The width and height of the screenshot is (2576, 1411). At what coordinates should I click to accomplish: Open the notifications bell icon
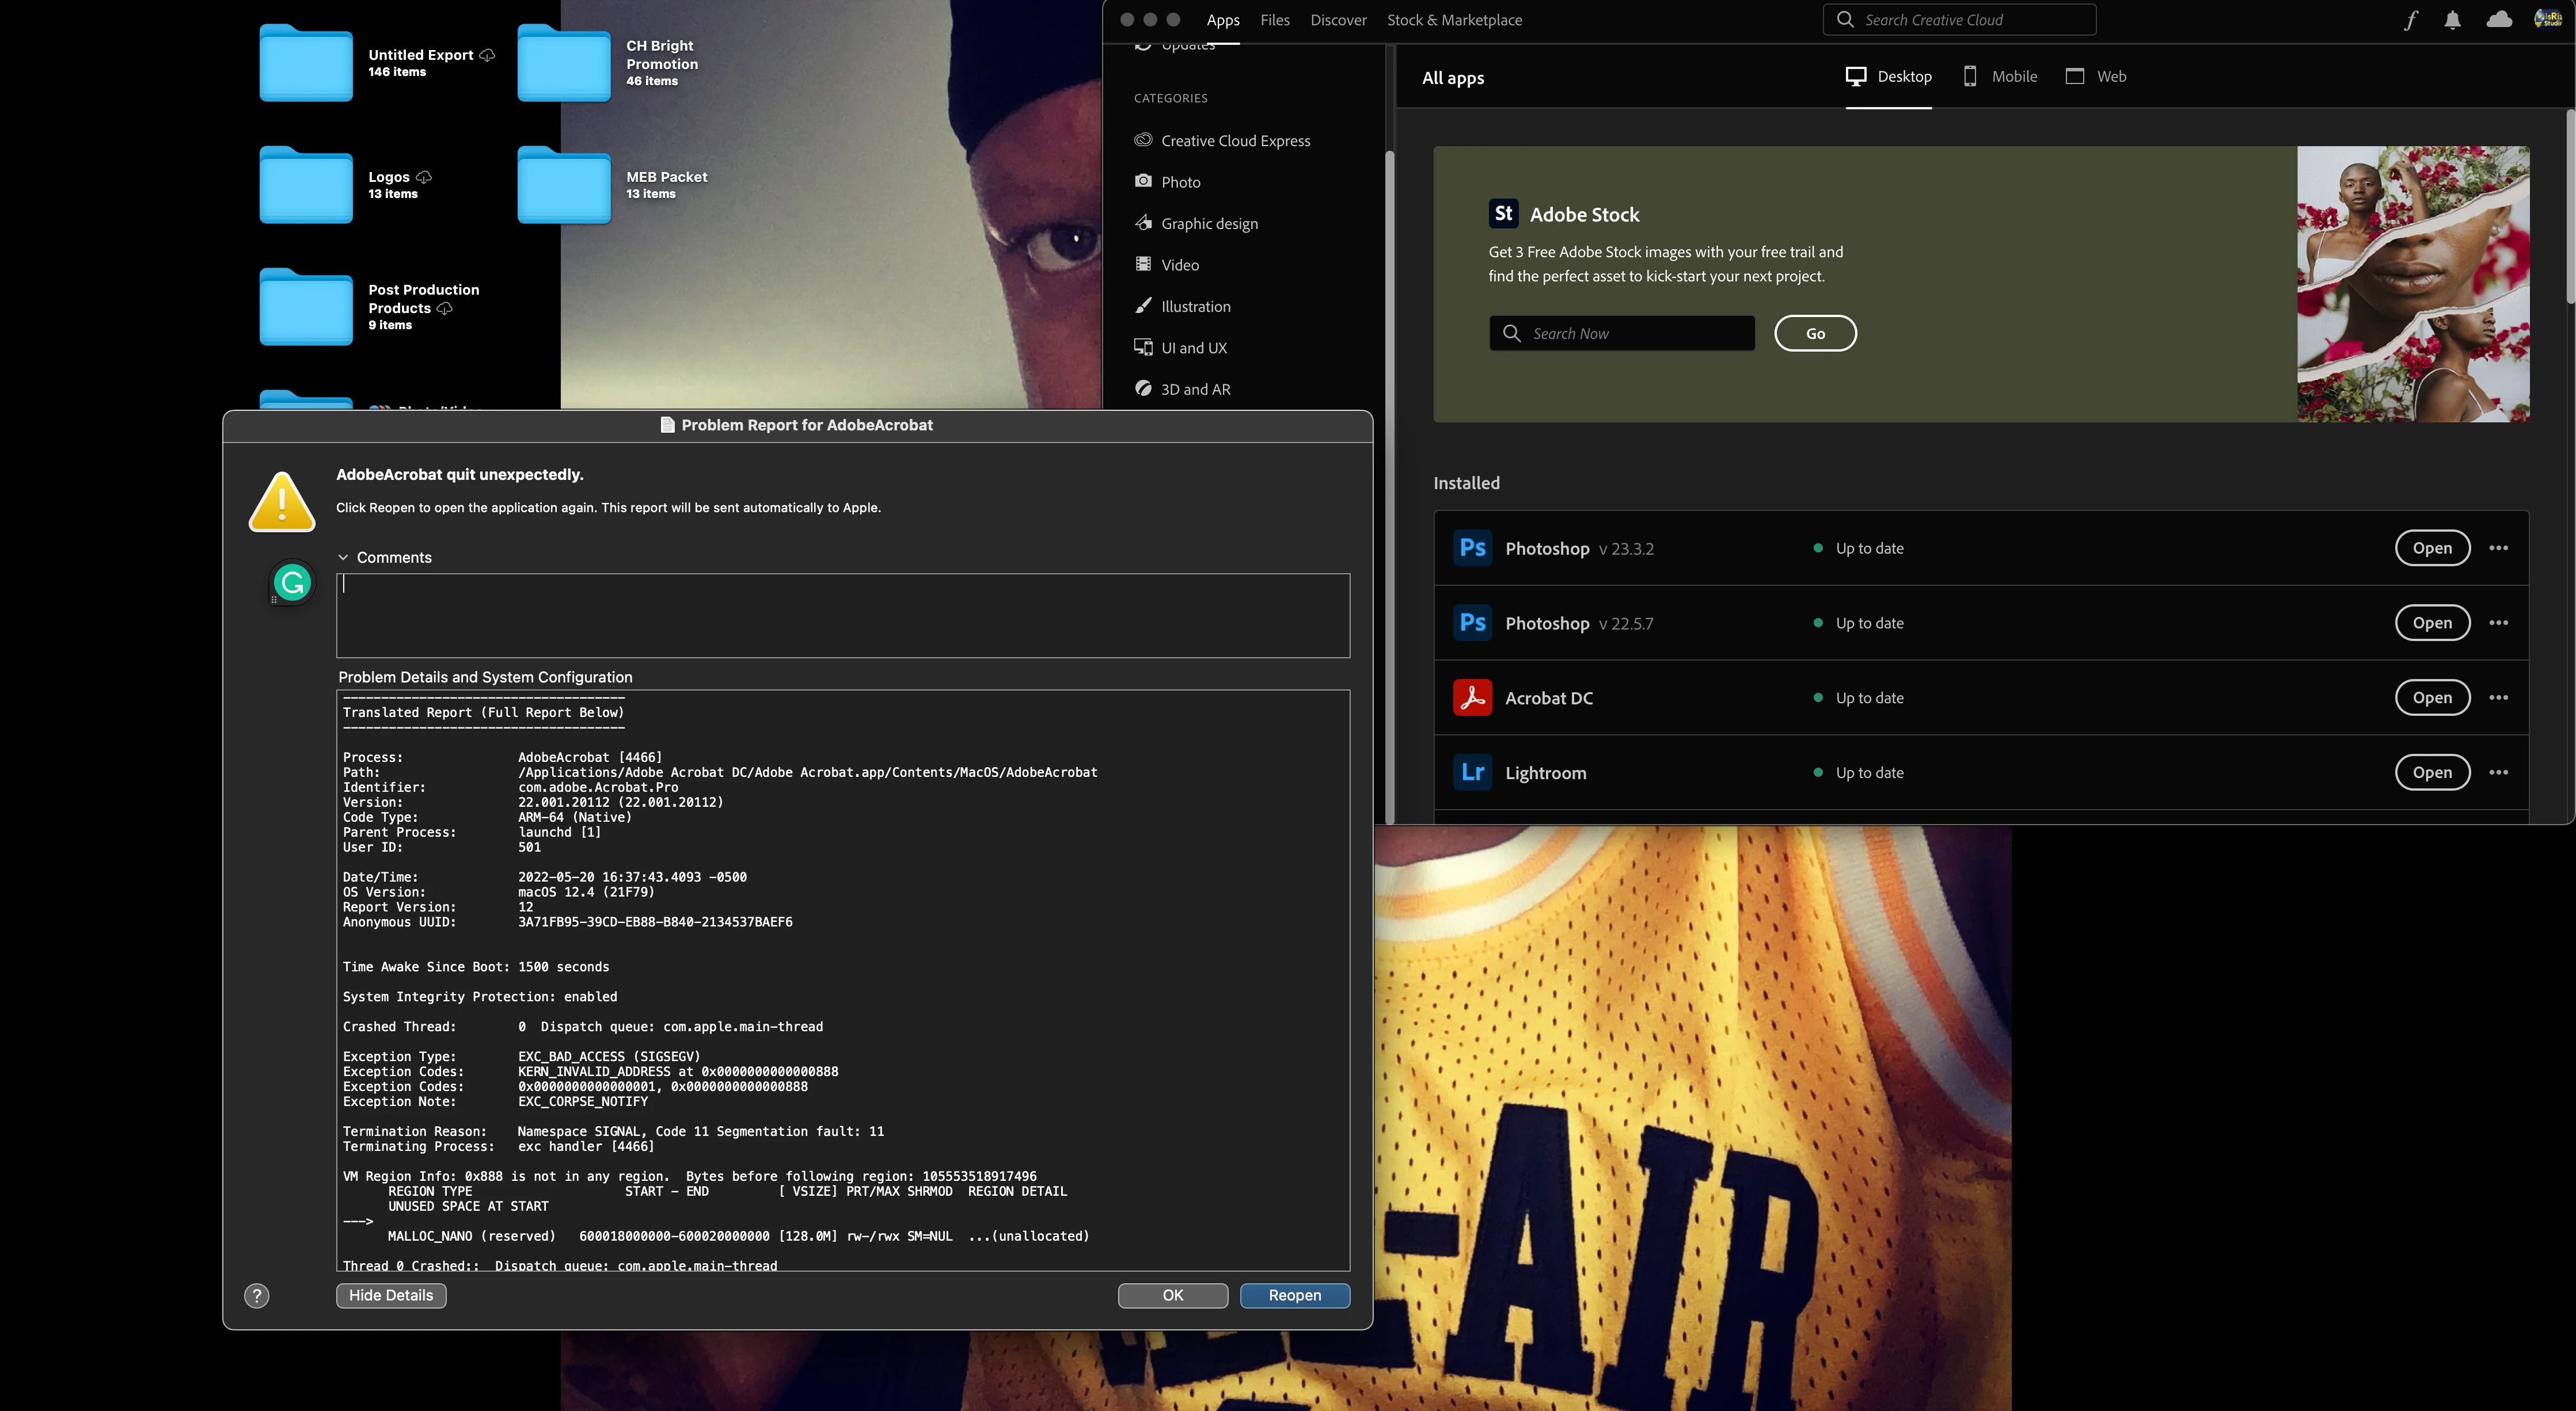(x=2452, y=20)
